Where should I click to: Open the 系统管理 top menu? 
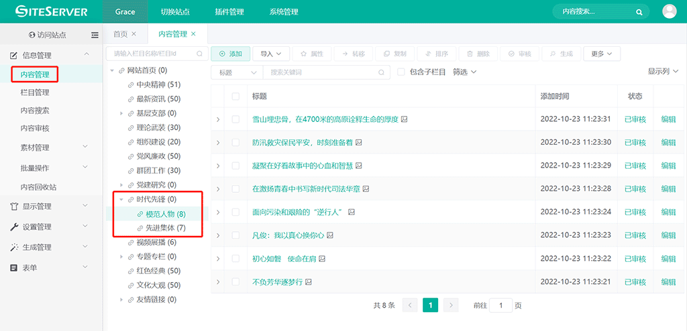pyautogui.click(x=284, y=12)
